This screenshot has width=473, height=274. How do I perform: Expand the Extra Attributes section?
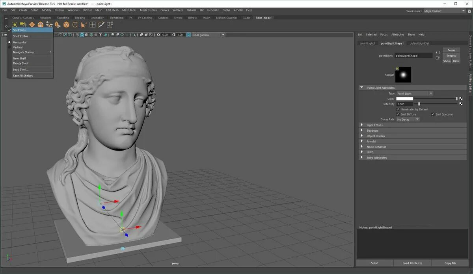(361, 158)
